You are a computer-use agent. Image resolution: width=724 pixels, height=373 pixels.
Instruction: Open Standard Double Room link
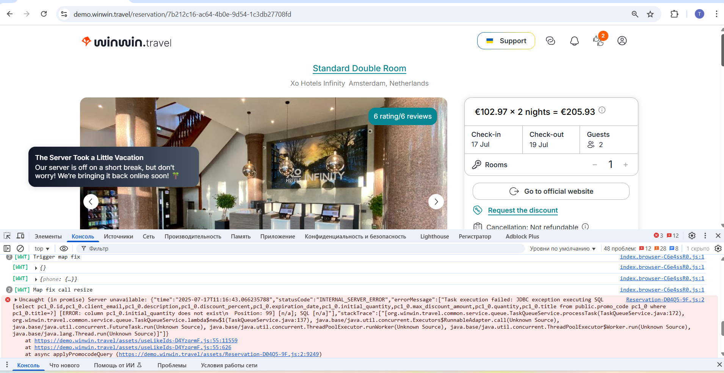coord(359,68)
